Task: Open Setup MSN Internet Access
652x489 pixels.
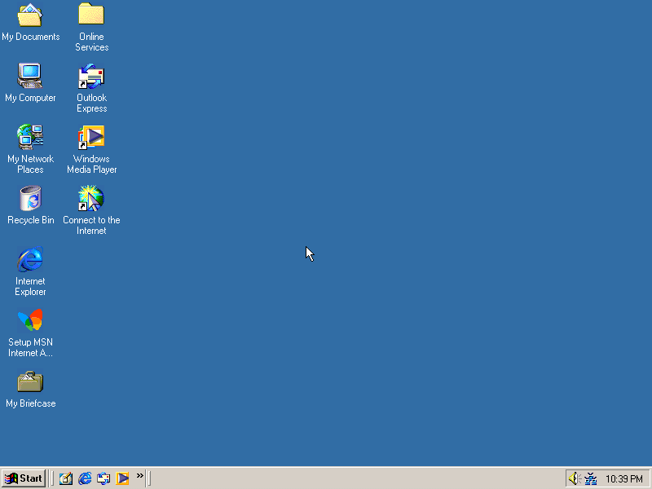Action: 30,320
